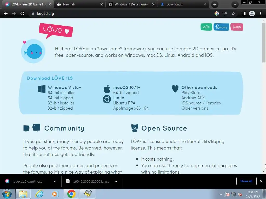
Task: Click the Apple logo icon
Action: click(107, 89)
